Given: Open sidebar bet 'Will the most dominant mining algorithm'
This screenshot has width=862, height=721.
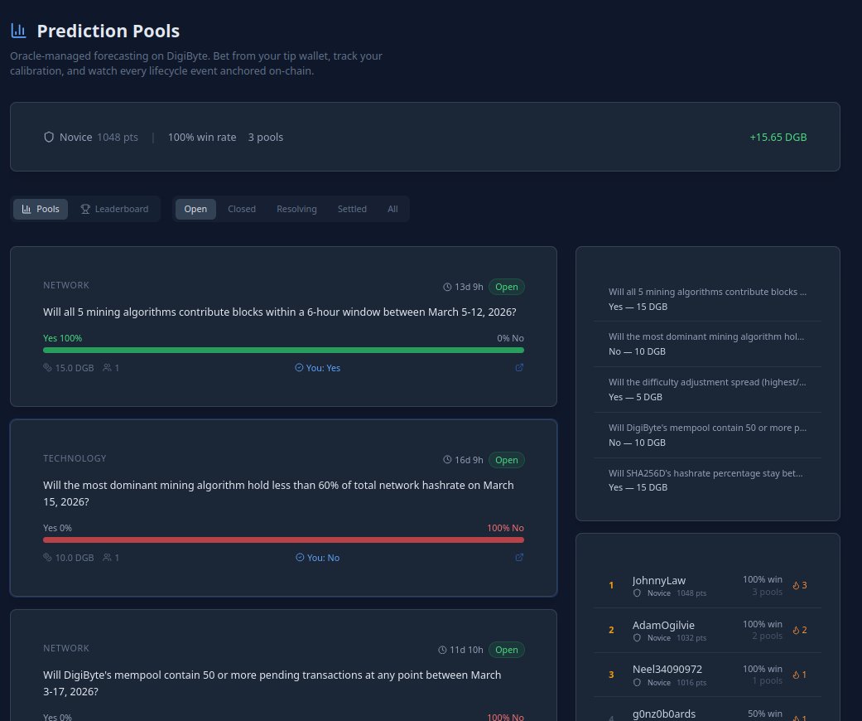Looking at the screenshot, I should 707,344.
